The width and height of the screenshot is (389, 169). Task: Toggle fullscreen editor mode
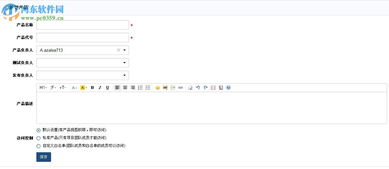tap(213, 88)
